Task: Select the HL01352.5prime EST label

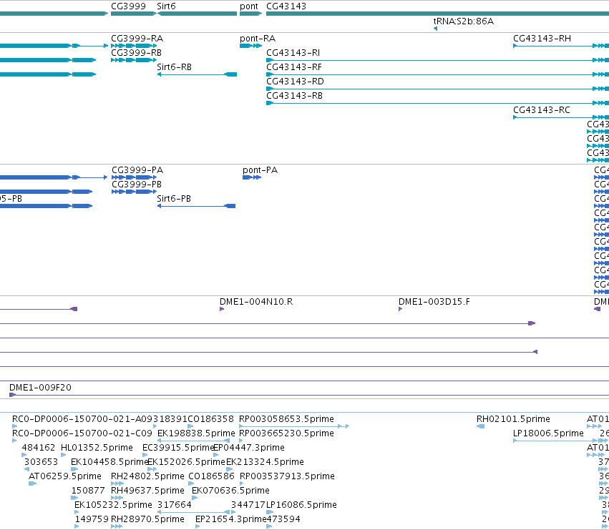Action: click(x=97, y=448)
